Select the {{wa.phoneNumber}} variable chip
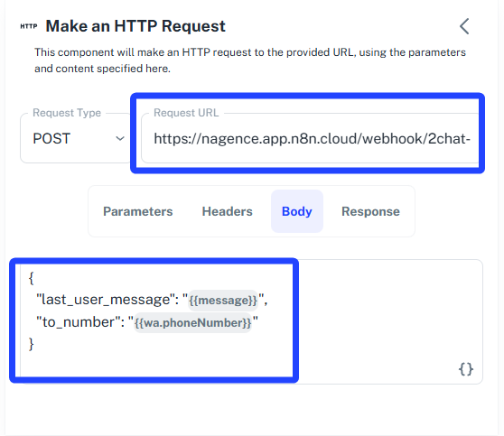The image size is (504, 436). pos(192,323)
